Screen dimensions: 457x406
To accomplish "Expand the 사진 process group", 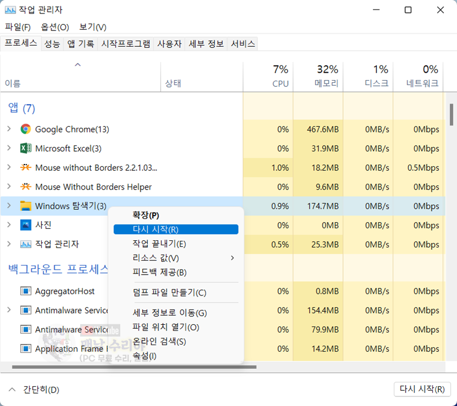I will [x=9, y=225].
